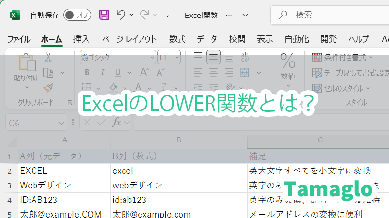This screenshot has width=389, height=218.
Task: Open the 挿入 (Insert) tab
Action: 81,39
